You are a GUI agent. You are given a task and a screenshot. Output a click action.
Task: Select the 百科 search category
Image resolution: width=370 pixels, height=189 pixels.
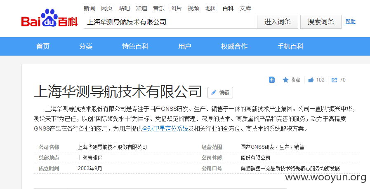(228, 8)
